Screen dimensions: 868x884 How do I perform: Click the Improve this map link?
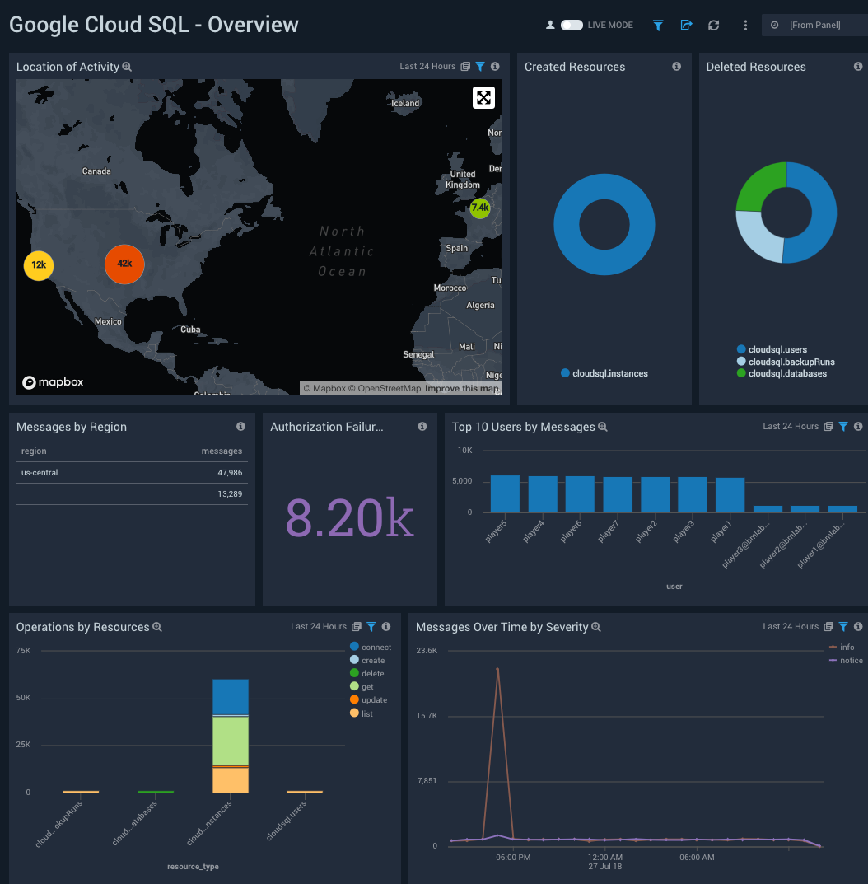462,388
